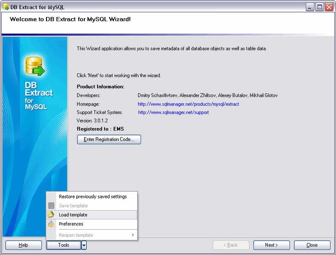Image resolution: width=336 pixels, height=255 pixels.
Task: Select the Reopen template menu entry
Action: click(92, 235)
